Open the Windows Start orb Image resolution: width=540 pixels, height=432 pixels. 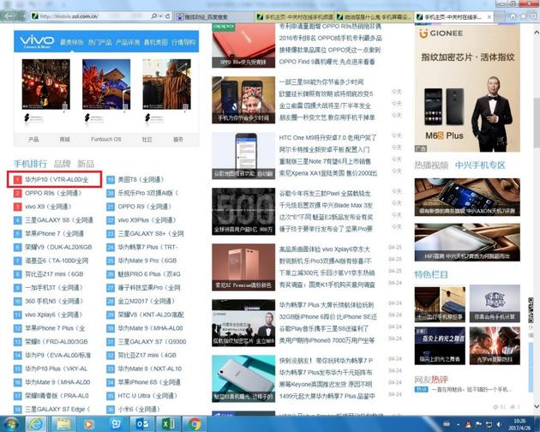coord(10,423)
